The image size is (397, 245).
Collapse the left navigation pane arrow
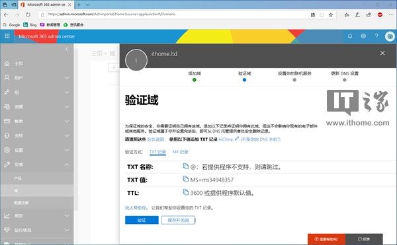click(67, 49)
